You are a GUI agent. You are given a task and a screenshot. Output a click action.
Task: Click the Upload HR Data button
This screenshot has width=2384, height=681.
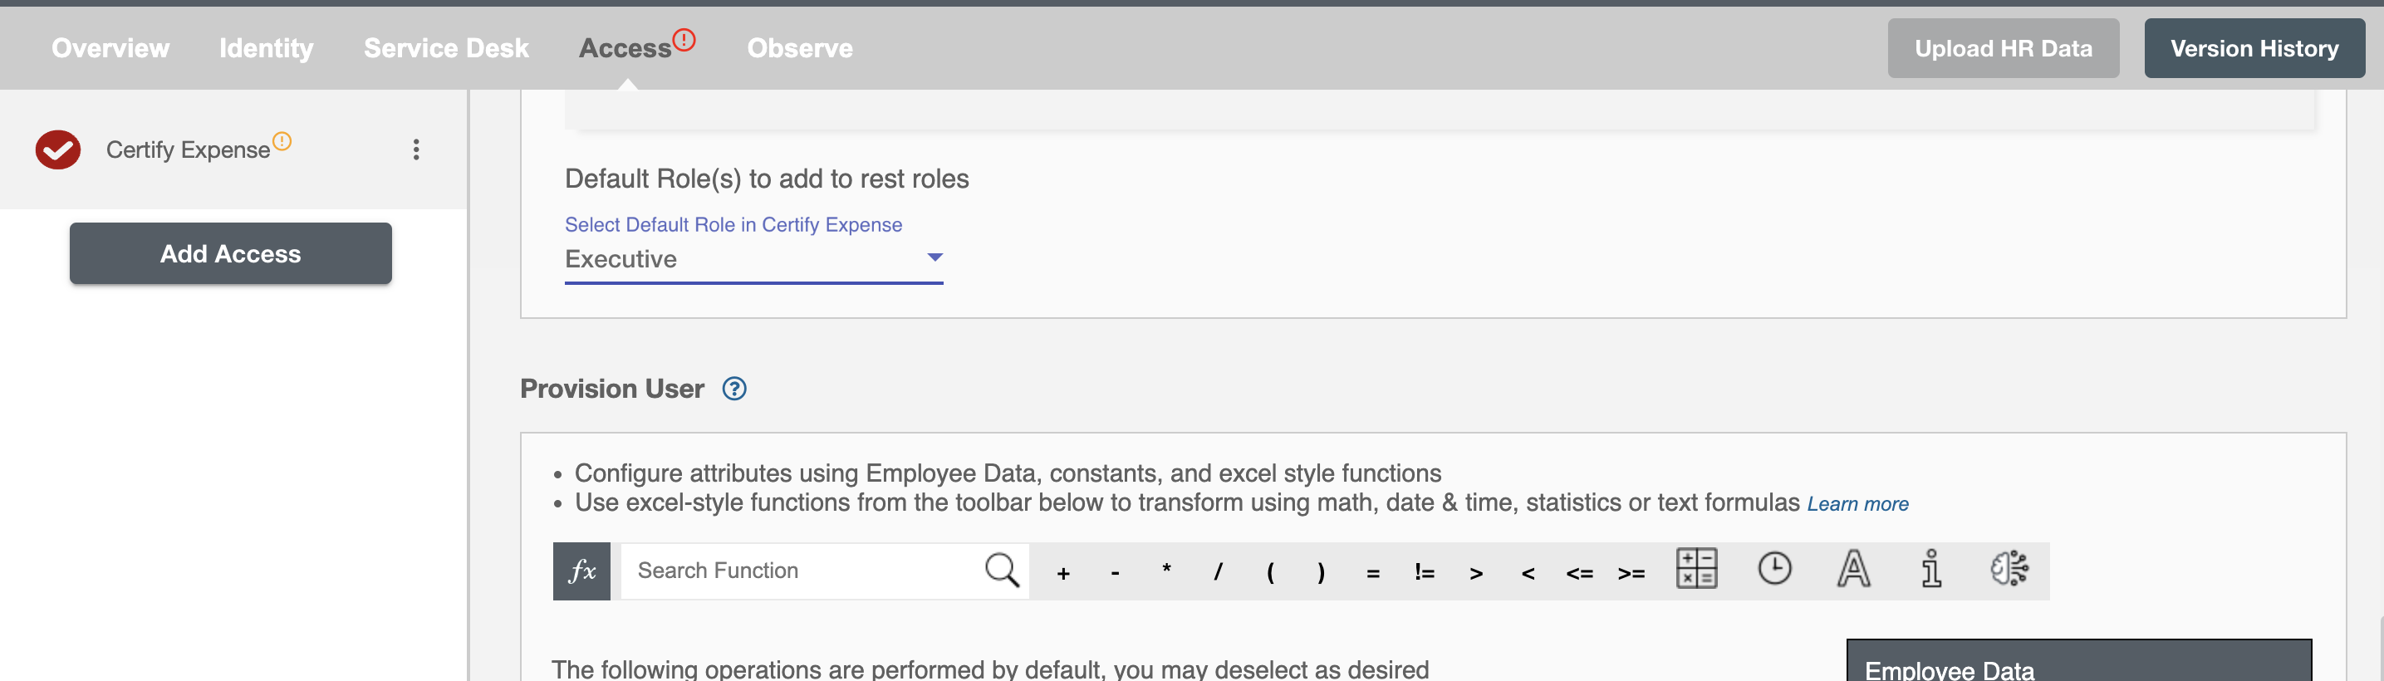point(2003,48)
